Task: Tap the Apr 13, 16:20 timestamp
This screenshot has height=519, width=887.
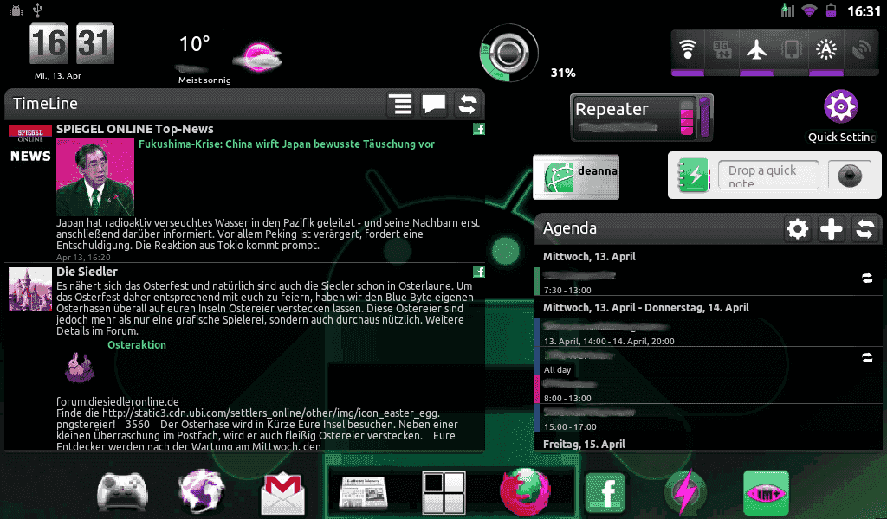Action: click(83, 257)
